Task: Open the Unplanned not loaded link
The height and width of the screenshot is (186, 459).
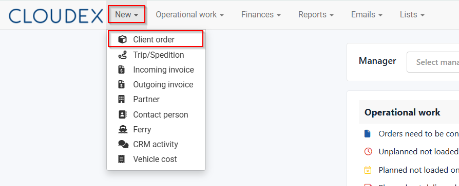Action: [418, 152]
